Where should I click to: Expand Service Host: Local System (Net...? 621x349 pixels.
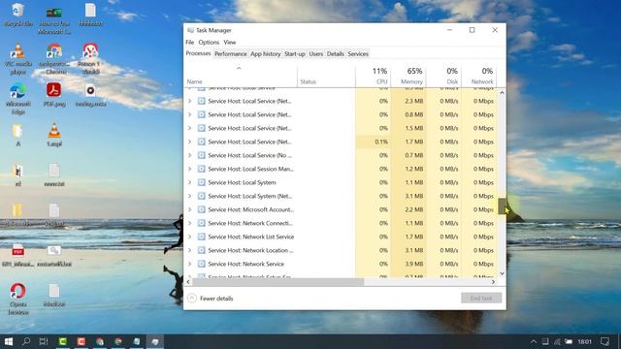coord(190,196)
